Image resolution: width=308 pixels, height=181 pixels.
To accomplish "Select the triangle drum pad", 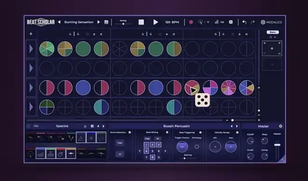I will pyautogui.click(x=81, y=138).
